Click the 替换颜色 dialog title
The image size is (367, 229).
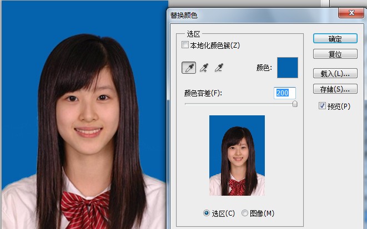(184, 16)
